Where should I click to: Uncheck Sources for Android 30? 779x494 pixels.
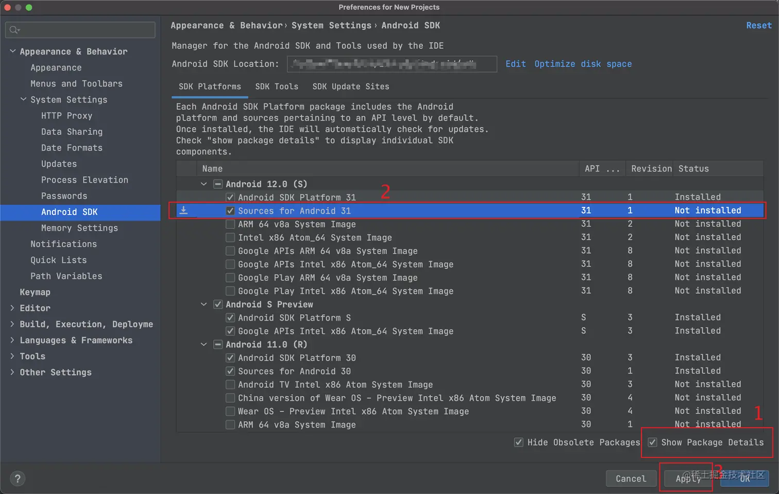click(x=230, y=371)
